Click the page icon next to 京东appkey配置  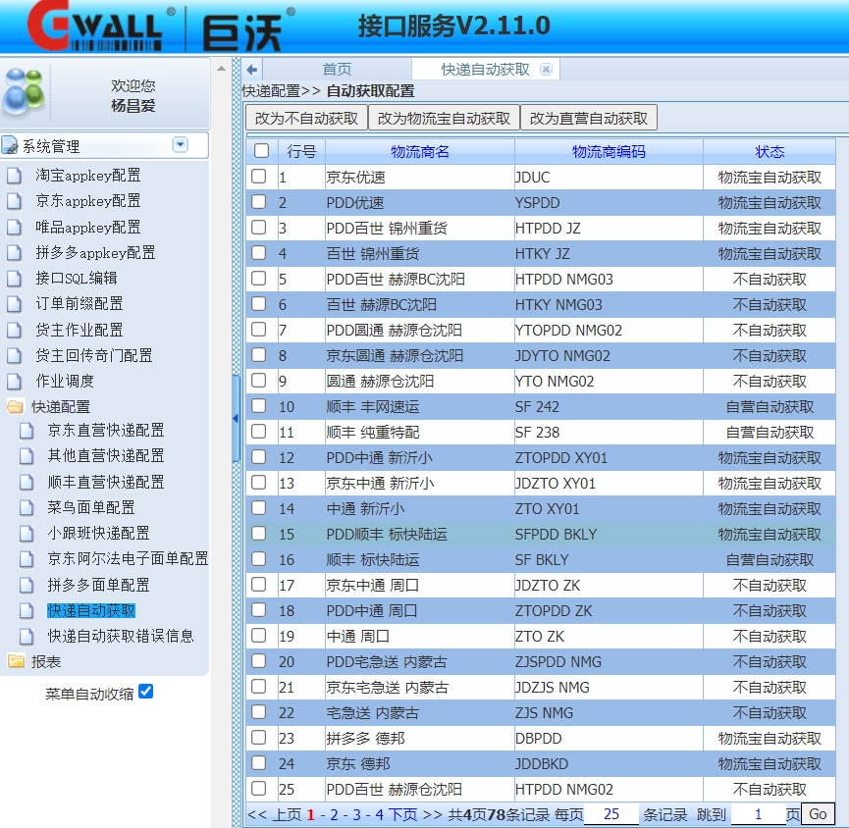[14, 201]
